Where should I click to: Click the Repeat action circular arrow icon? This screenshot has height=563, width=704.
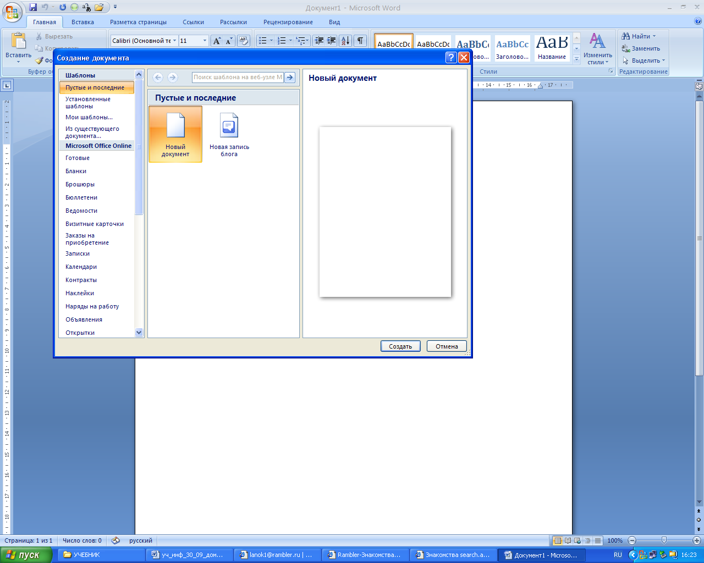pos(63,7)
